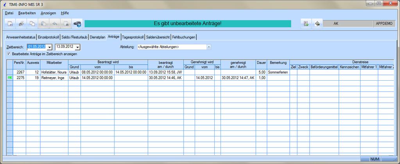Switch to the Dienstplan tab

pos(98,37)
